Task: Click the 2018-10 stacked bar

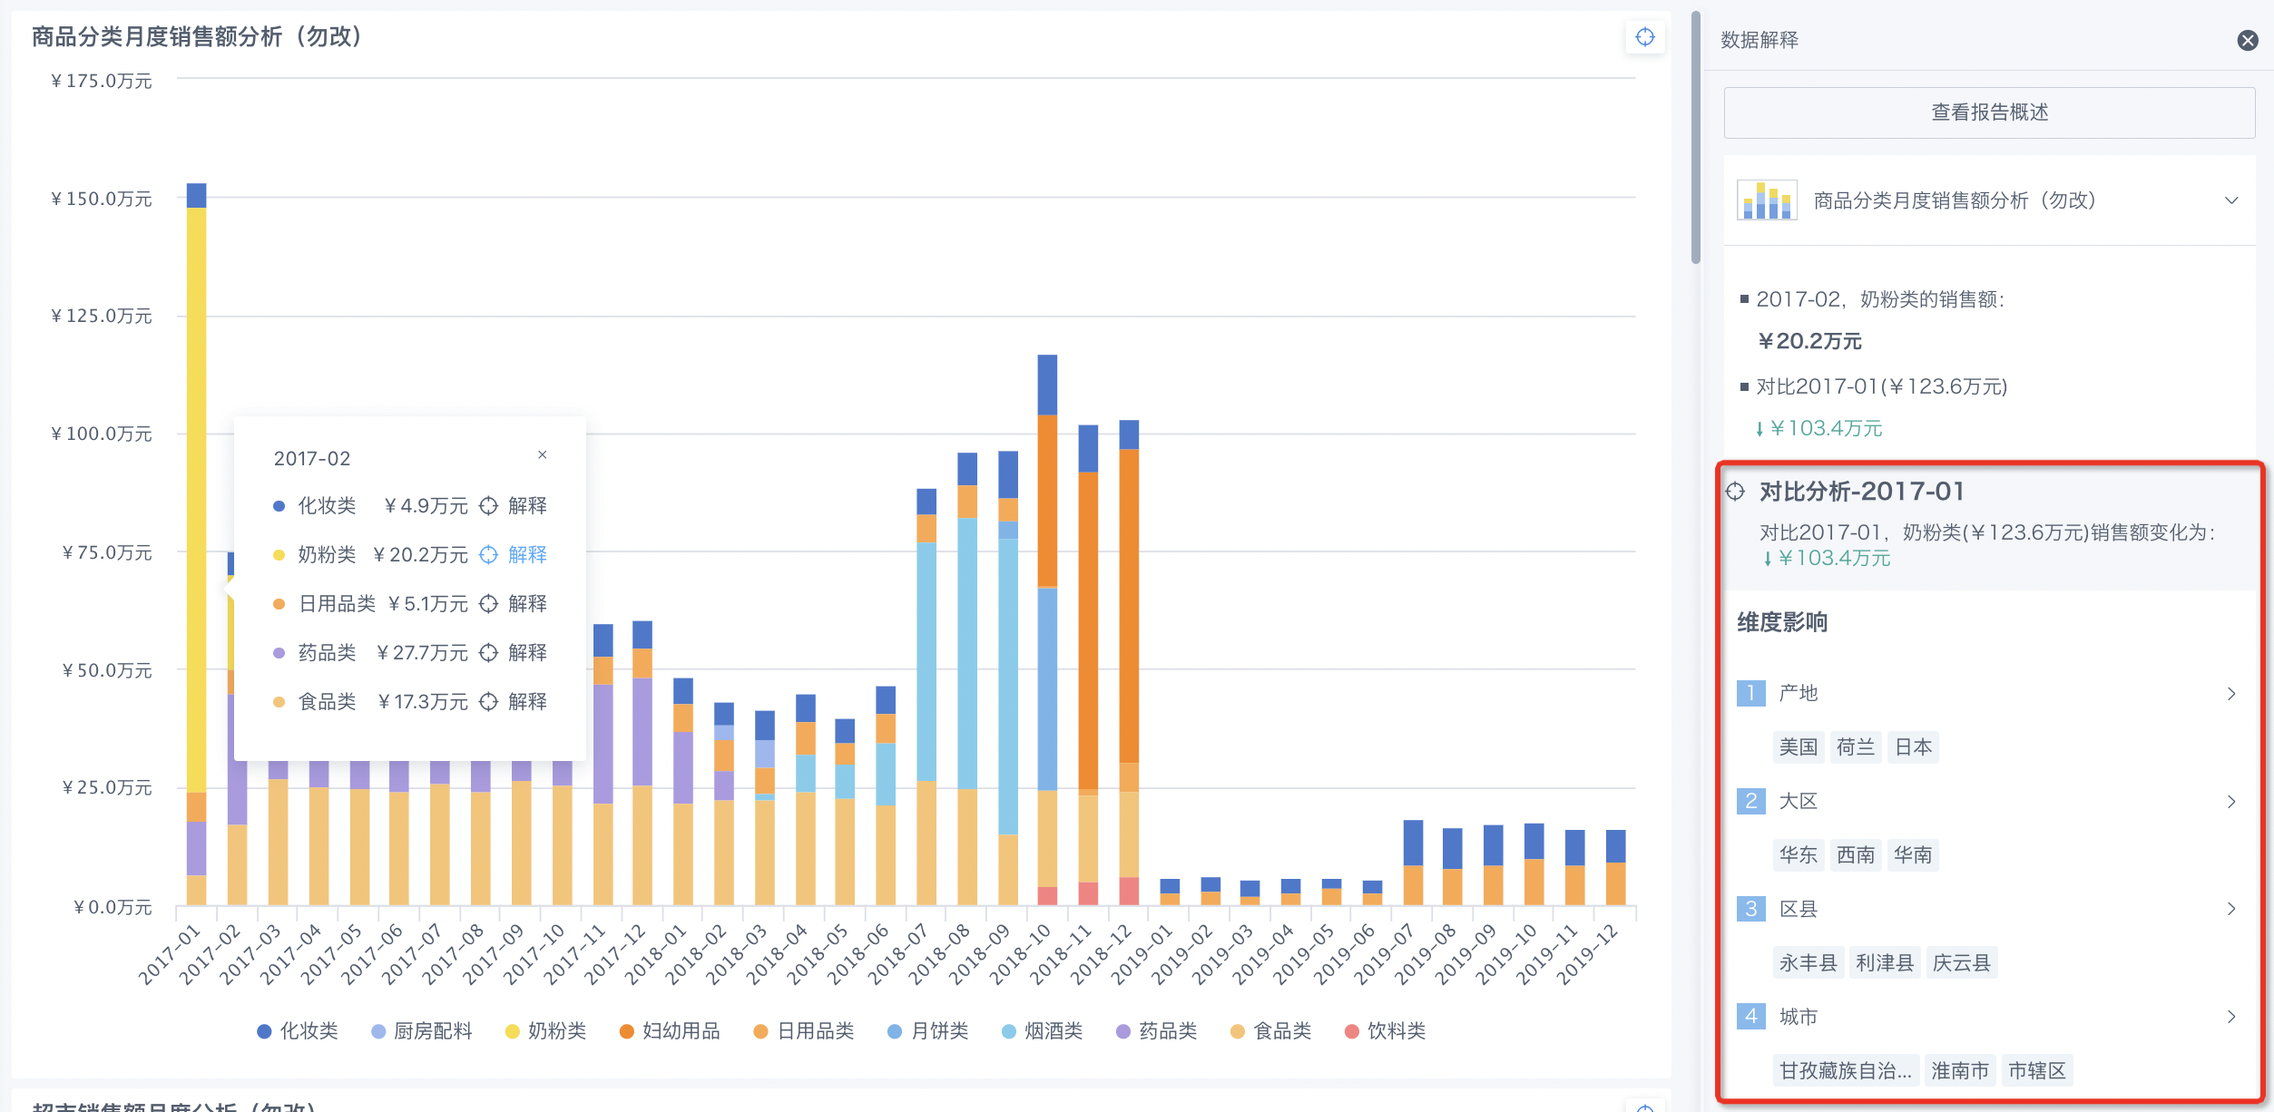Action: [x=1047, y=629]
